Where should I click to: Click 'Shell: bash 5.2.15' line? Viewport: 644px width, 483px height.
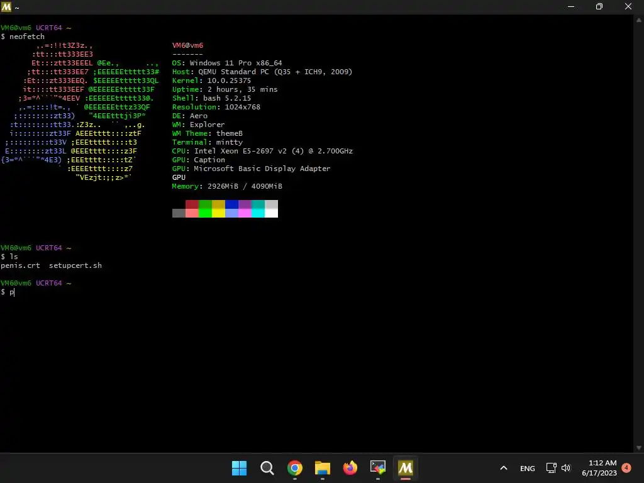click(211, 98)
